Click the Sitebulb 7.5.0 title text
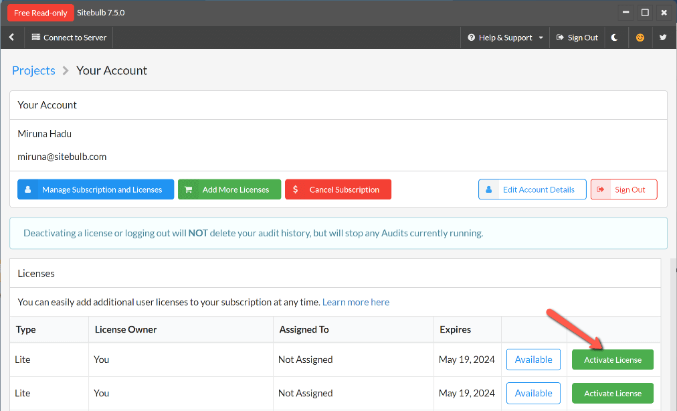 tap(101, 13)
